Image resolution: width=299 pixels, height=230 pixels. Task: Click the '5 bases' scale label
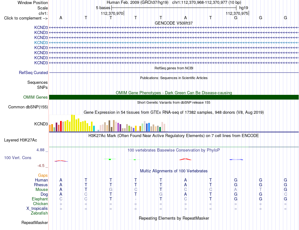point(103,8)
